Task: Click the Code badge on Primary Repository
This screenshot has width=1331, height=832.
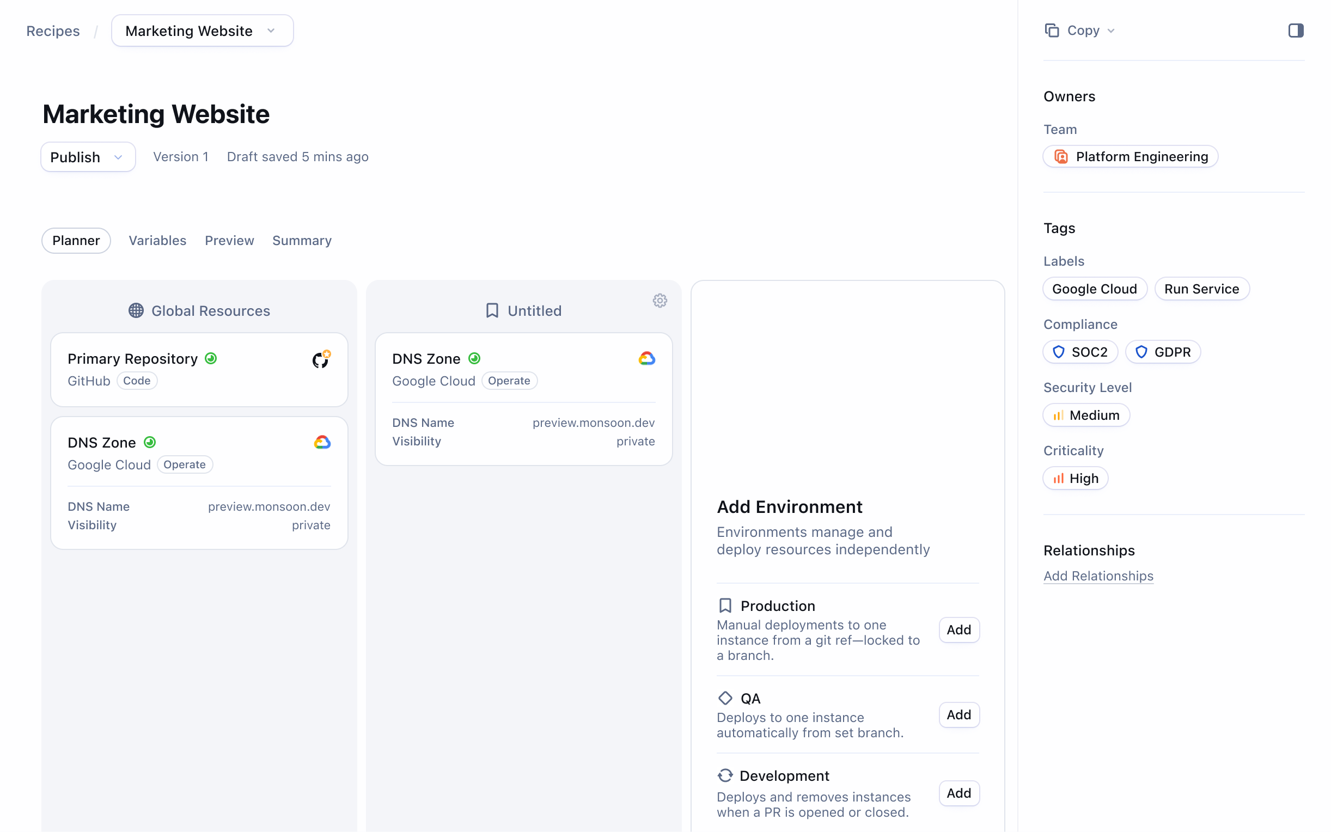Action: click(x=137, y=380)
